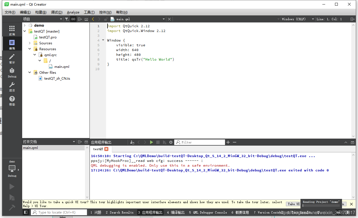
Task: Attach debugger to run control in output pane
Action: point(164,142)
